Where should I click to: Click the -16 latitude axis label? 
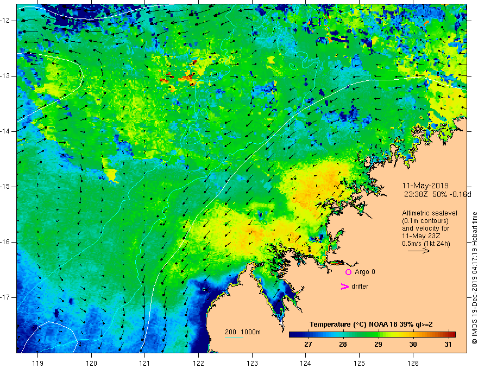coord(6,242)
